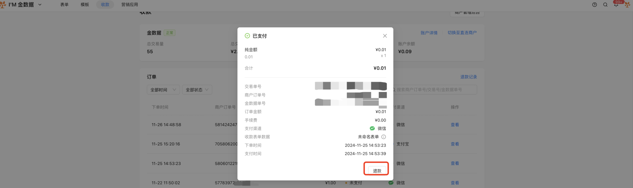Screen dimensions: 633x188
Task: Open the search magnifier icon in header
Action: (x=605, y=5)
